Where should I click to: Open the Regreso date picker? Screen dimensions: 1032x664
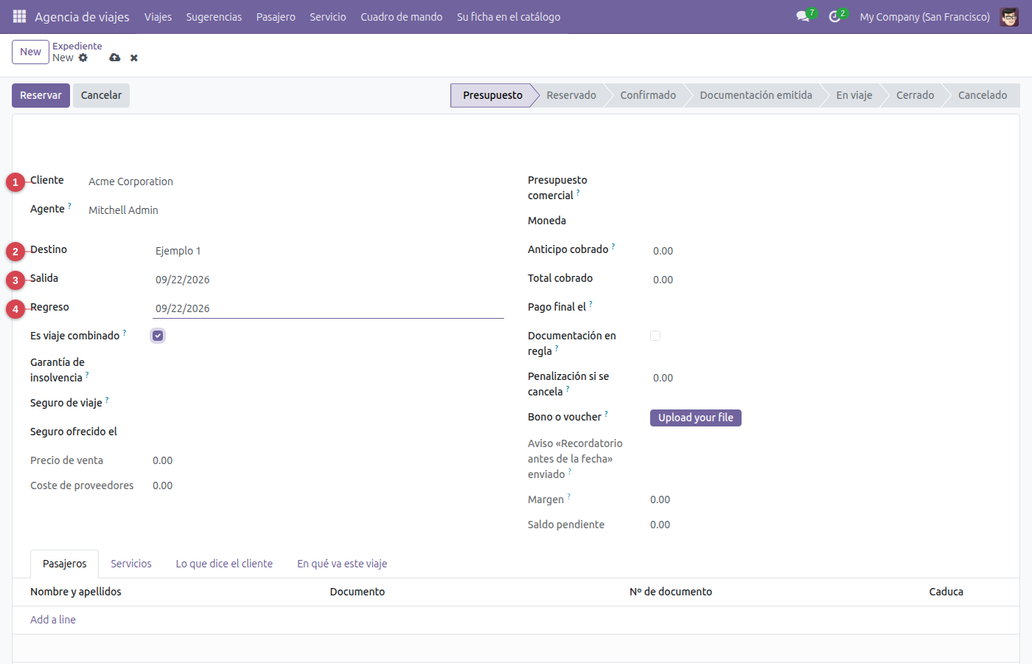click(x=328, y=308)
